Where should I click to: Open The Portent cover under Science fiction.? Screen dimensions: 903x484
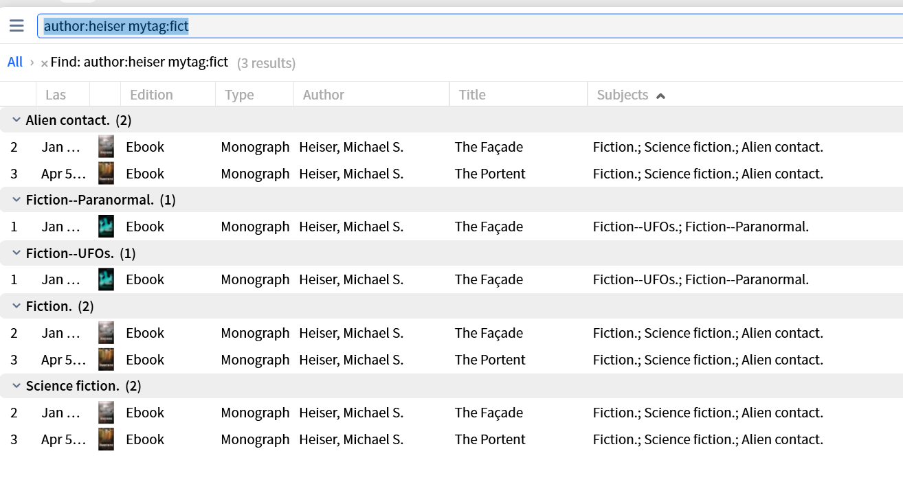click(x=106, y=439)
